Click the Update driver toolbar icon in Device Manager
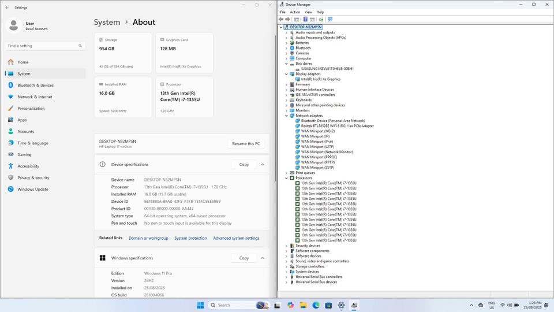The image size is (554, 312). pos(321,20)
